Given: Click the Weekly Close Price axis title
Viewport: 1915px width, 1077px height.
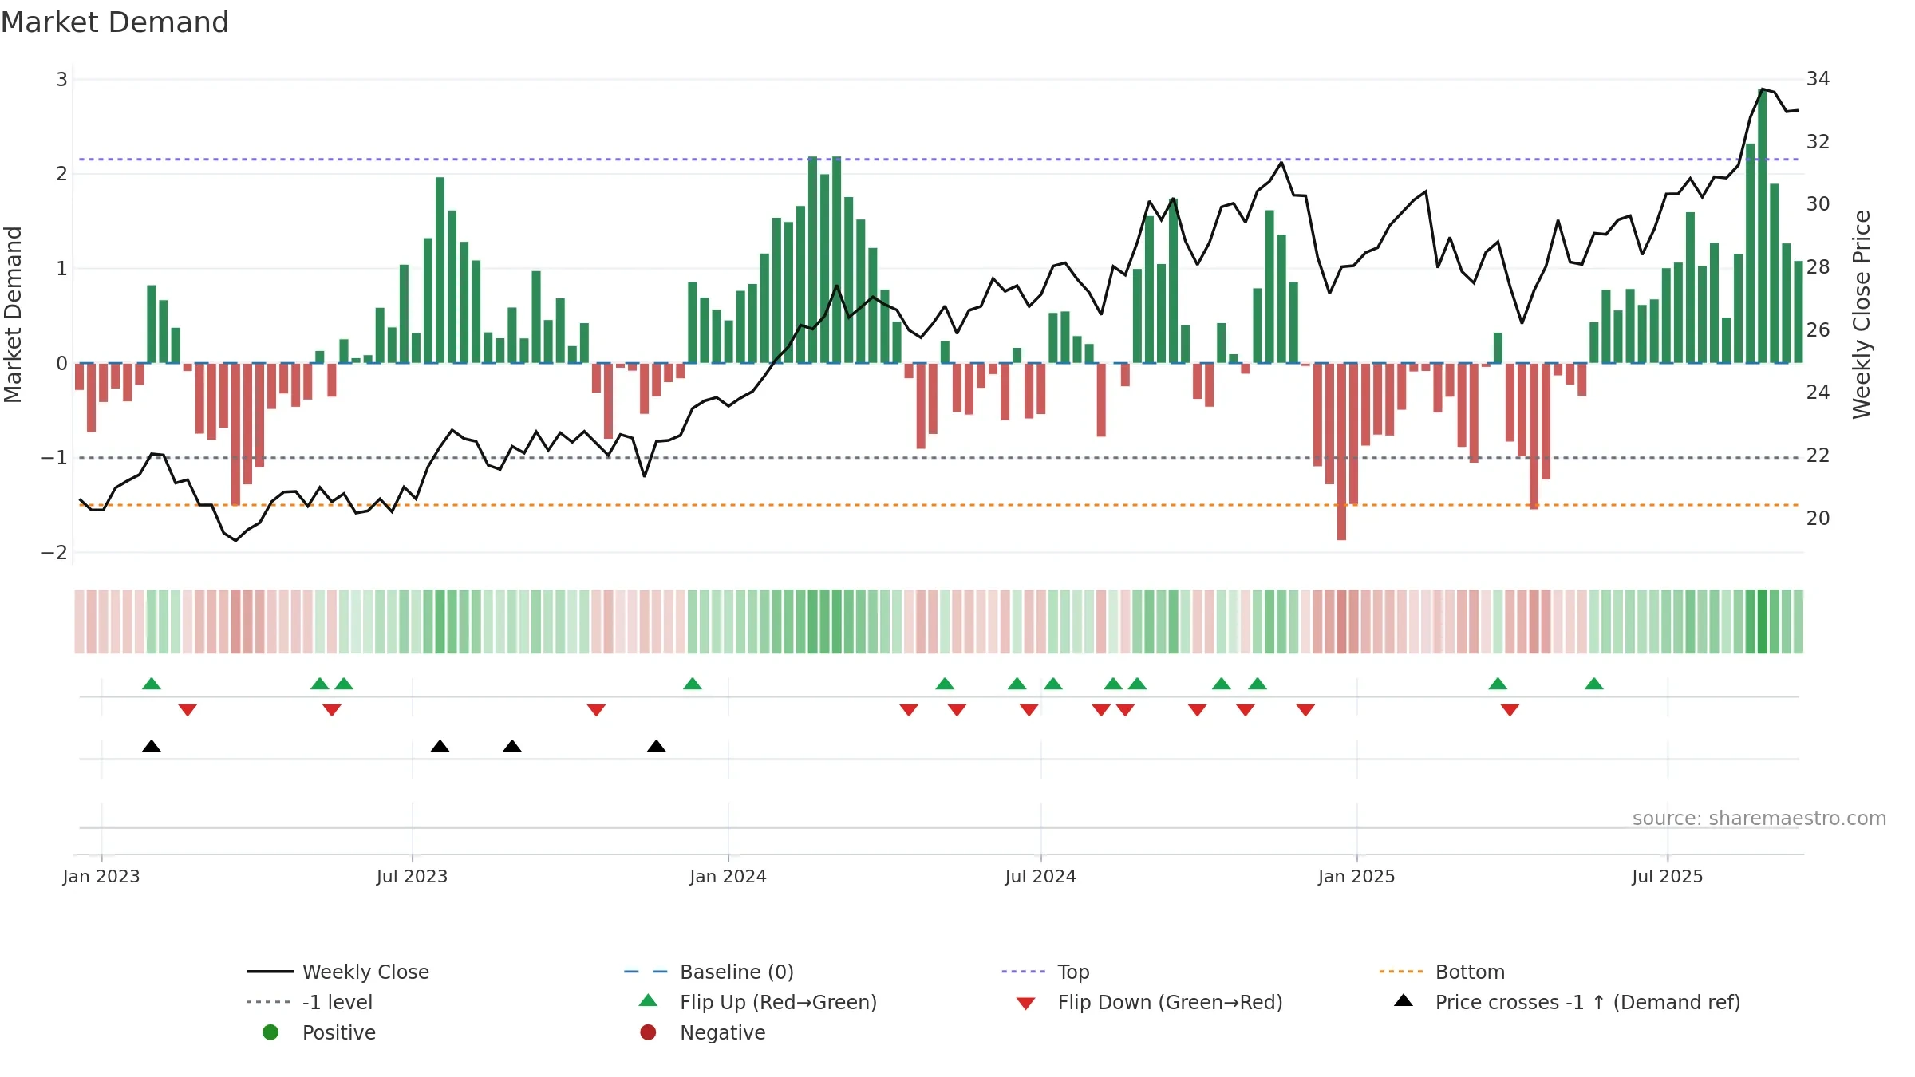Looking at the screenshot, I should coord(1862,314).
